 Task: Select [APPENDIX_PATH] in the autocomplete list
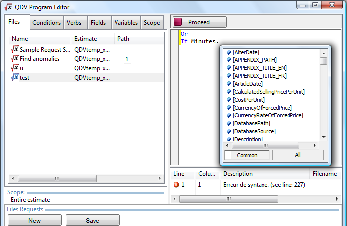pos(254,60)
